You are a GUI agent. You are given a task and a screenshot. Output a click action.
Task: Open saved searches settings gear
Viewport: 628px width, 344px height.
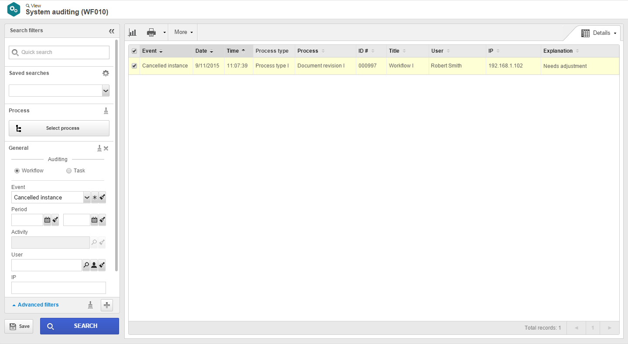[x=106, y=73]
